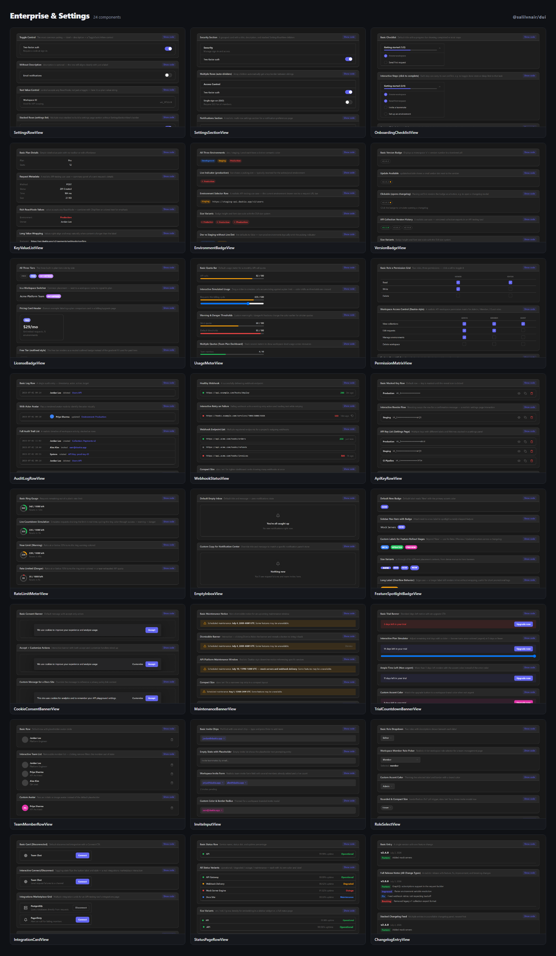Open the Editor role dropdown

(x=387, y=738)
